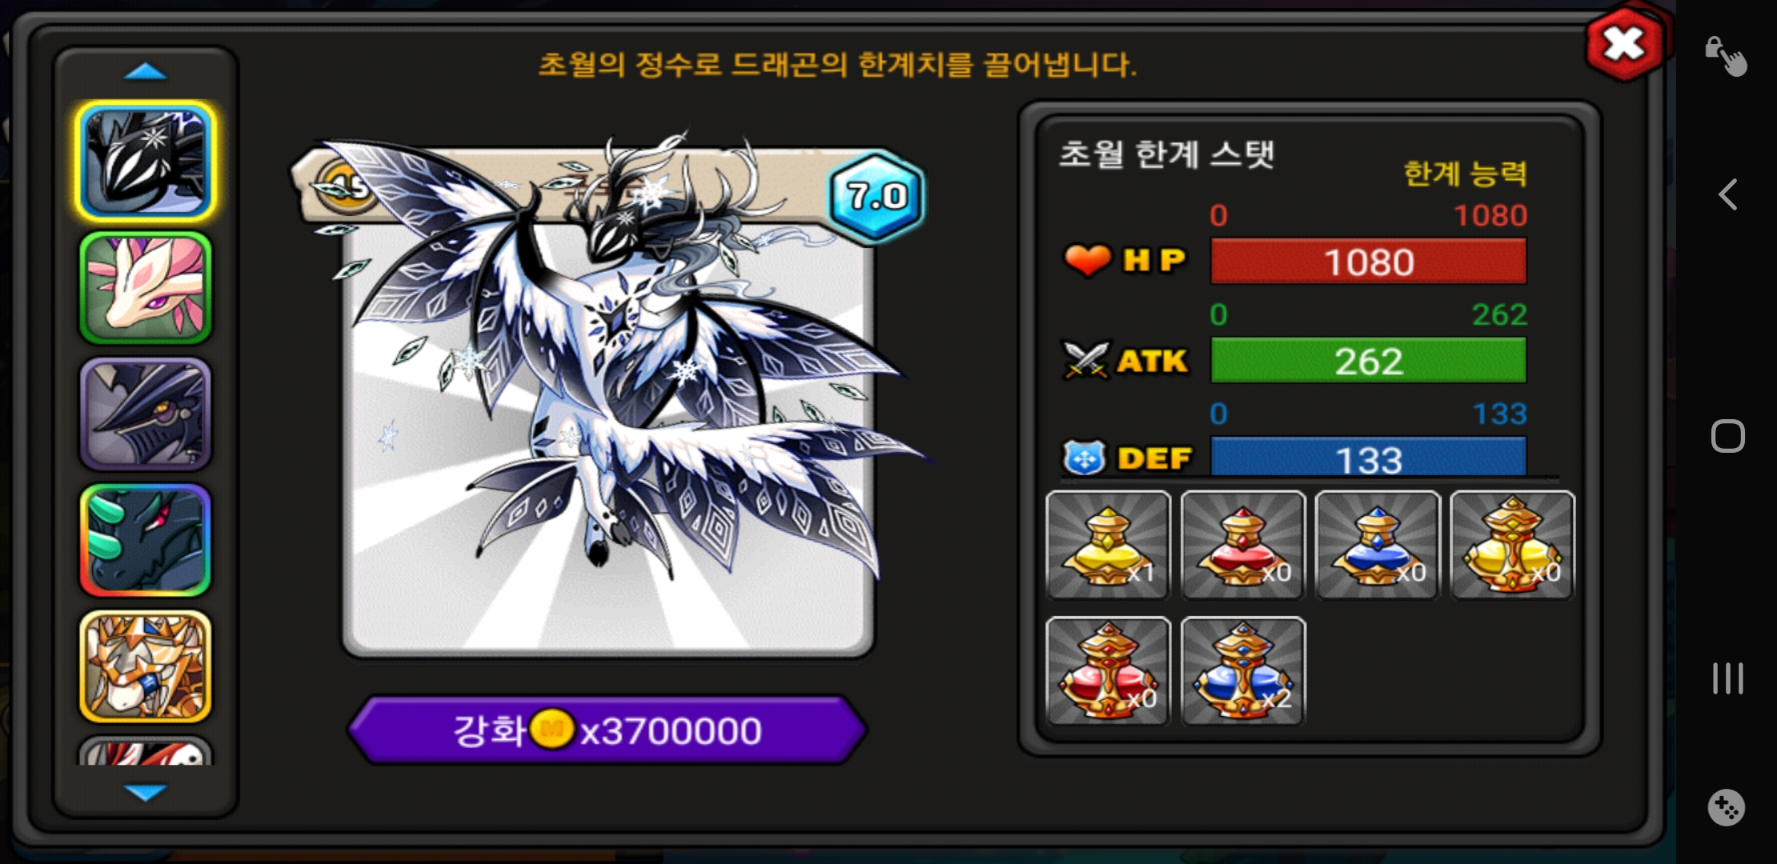Choose the dark purple dragon portrait
The width and height of the screenshot is (1777, 864).
point(146,414)
